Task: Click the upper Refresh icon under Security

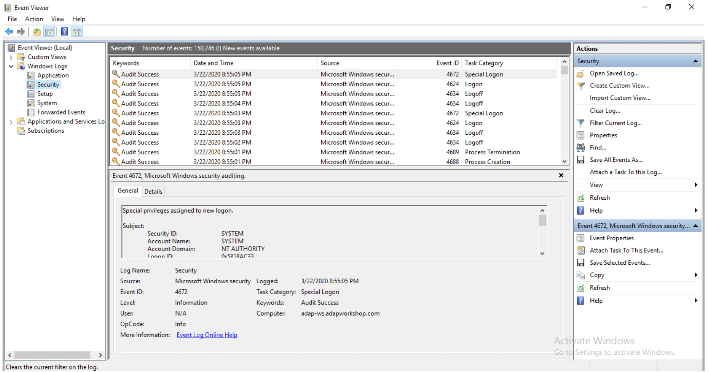Action: tap(580, 198)
